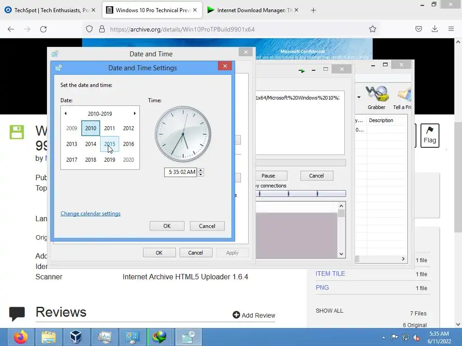
Task: Open the ITEM TILE download option
Action: [330, 273]
